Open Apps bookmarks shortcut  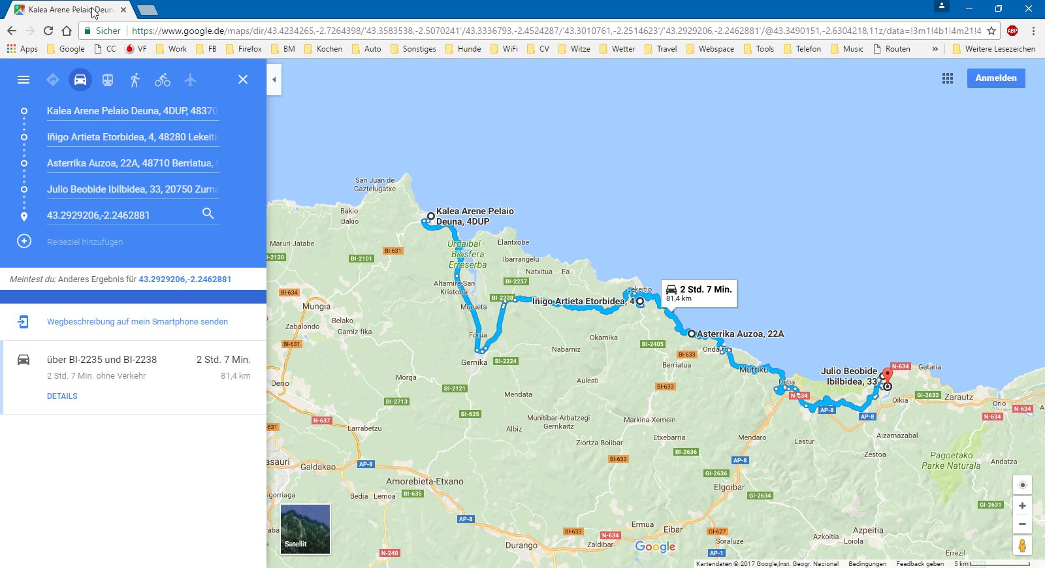click(22, 49)
